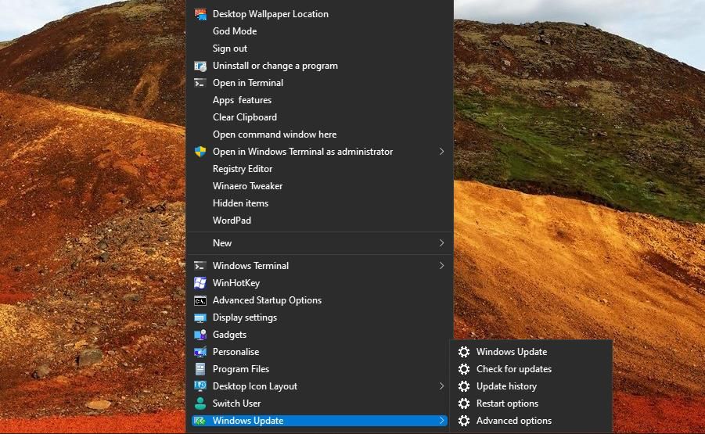Click the Personalise text

pyautogui.click(x=236, y=352)
